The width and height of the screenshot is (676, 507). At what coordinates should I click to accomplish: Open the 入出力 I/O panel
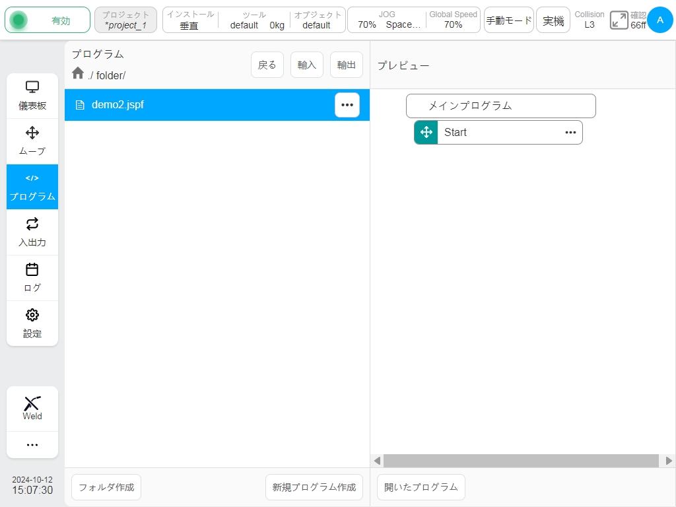[32, 232]
